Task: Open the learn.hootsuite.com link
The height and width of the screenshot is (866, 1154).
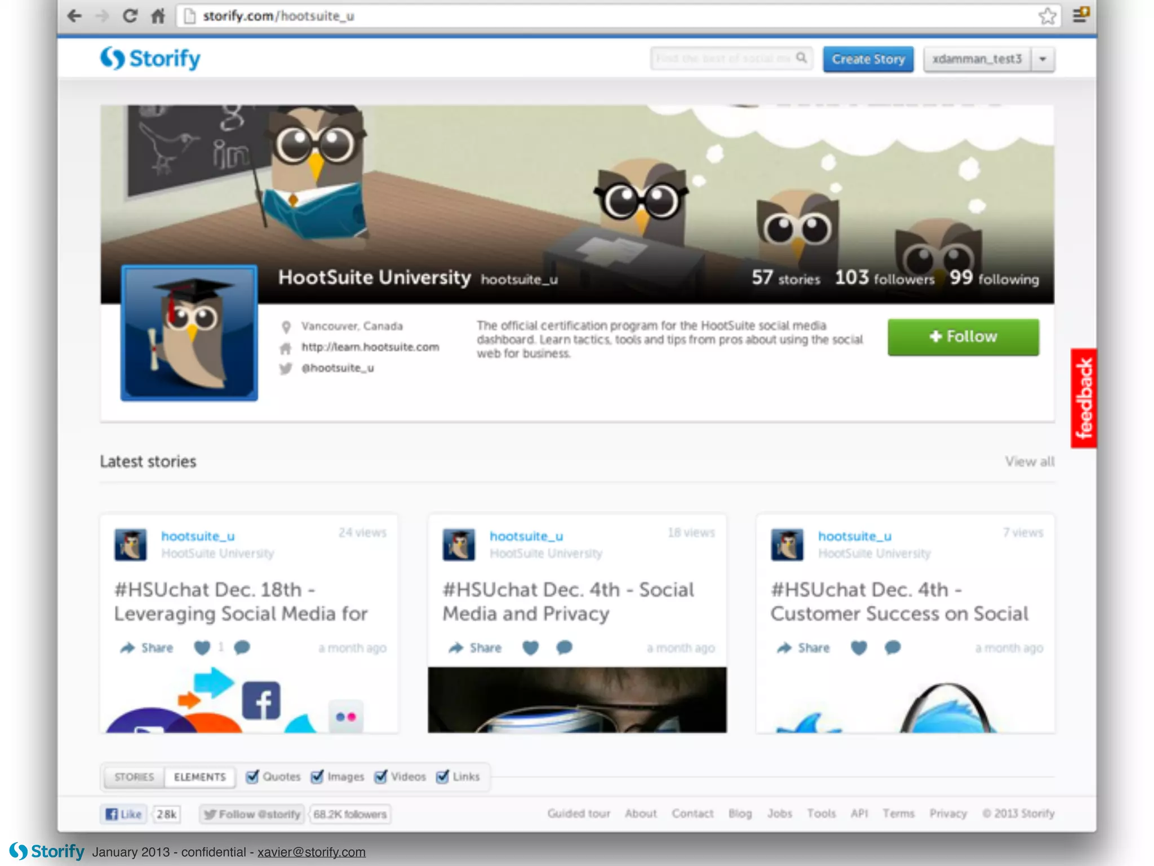Action: [x=370, y=347]
